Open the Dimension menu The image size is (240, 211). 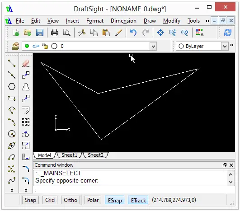[x=123, y=21]
